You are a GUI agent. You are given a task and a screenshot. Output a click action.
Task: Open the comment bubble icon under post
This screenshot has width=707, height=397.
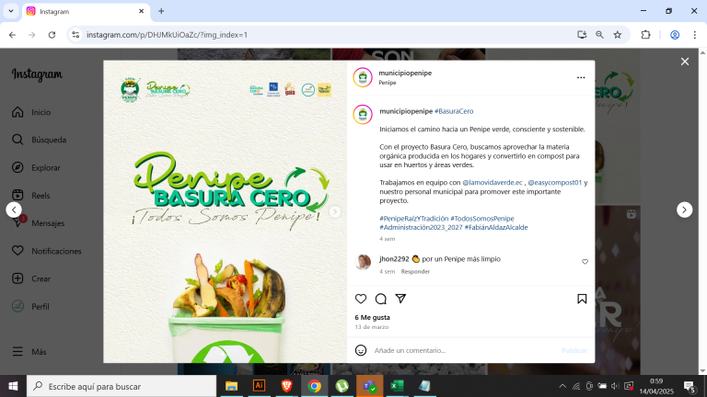tap(381, 299)
